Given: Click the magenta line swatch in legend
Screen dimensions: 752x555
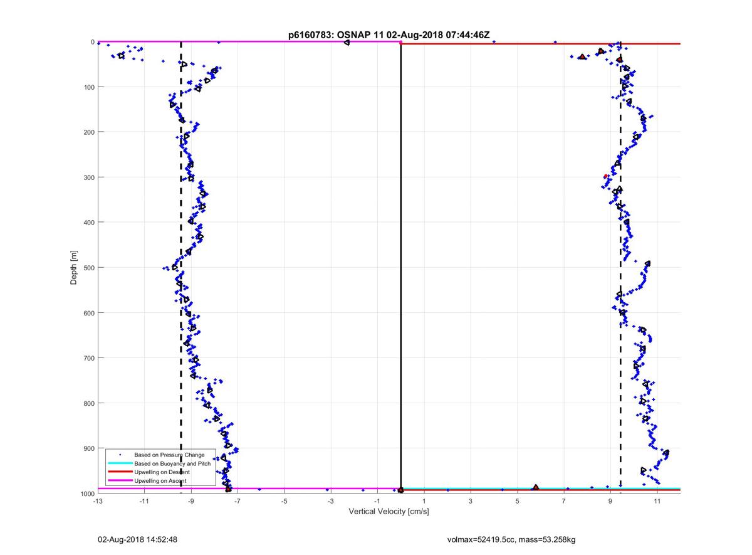Looking at the screenshot, I should click(x=120, y=480).
